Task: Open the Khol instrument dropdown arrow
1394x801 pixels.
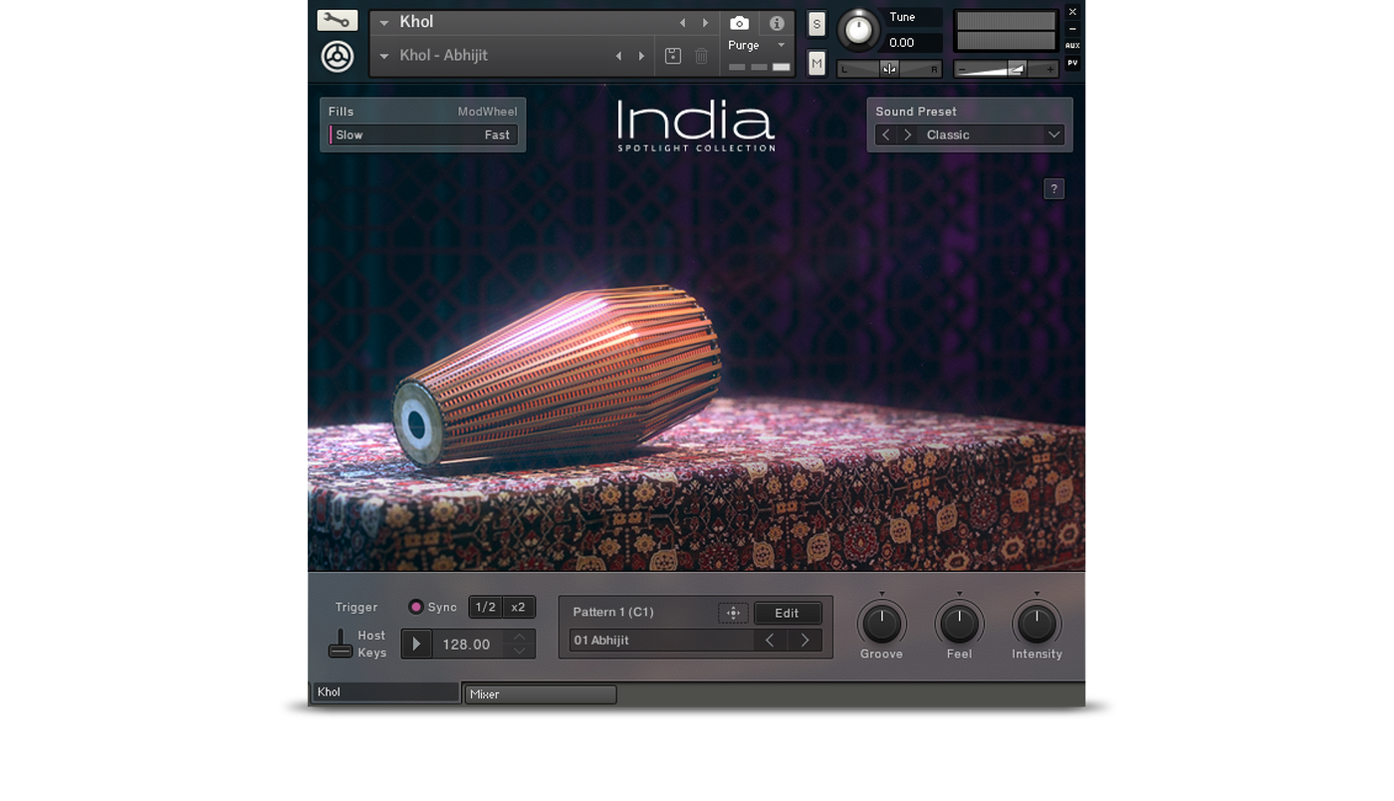Action: point(384,23)
